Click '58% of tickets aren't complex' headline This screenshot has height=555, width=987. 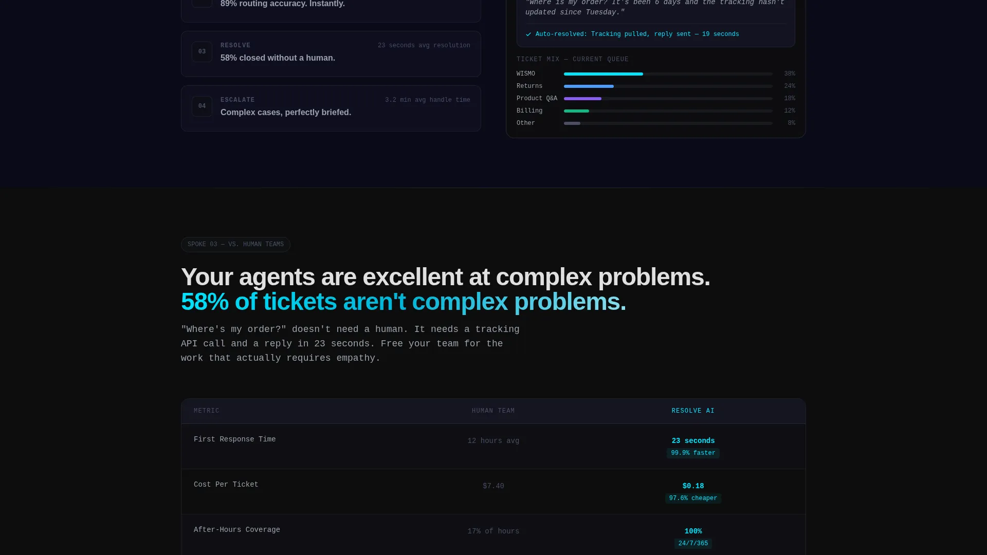[404, 302]
